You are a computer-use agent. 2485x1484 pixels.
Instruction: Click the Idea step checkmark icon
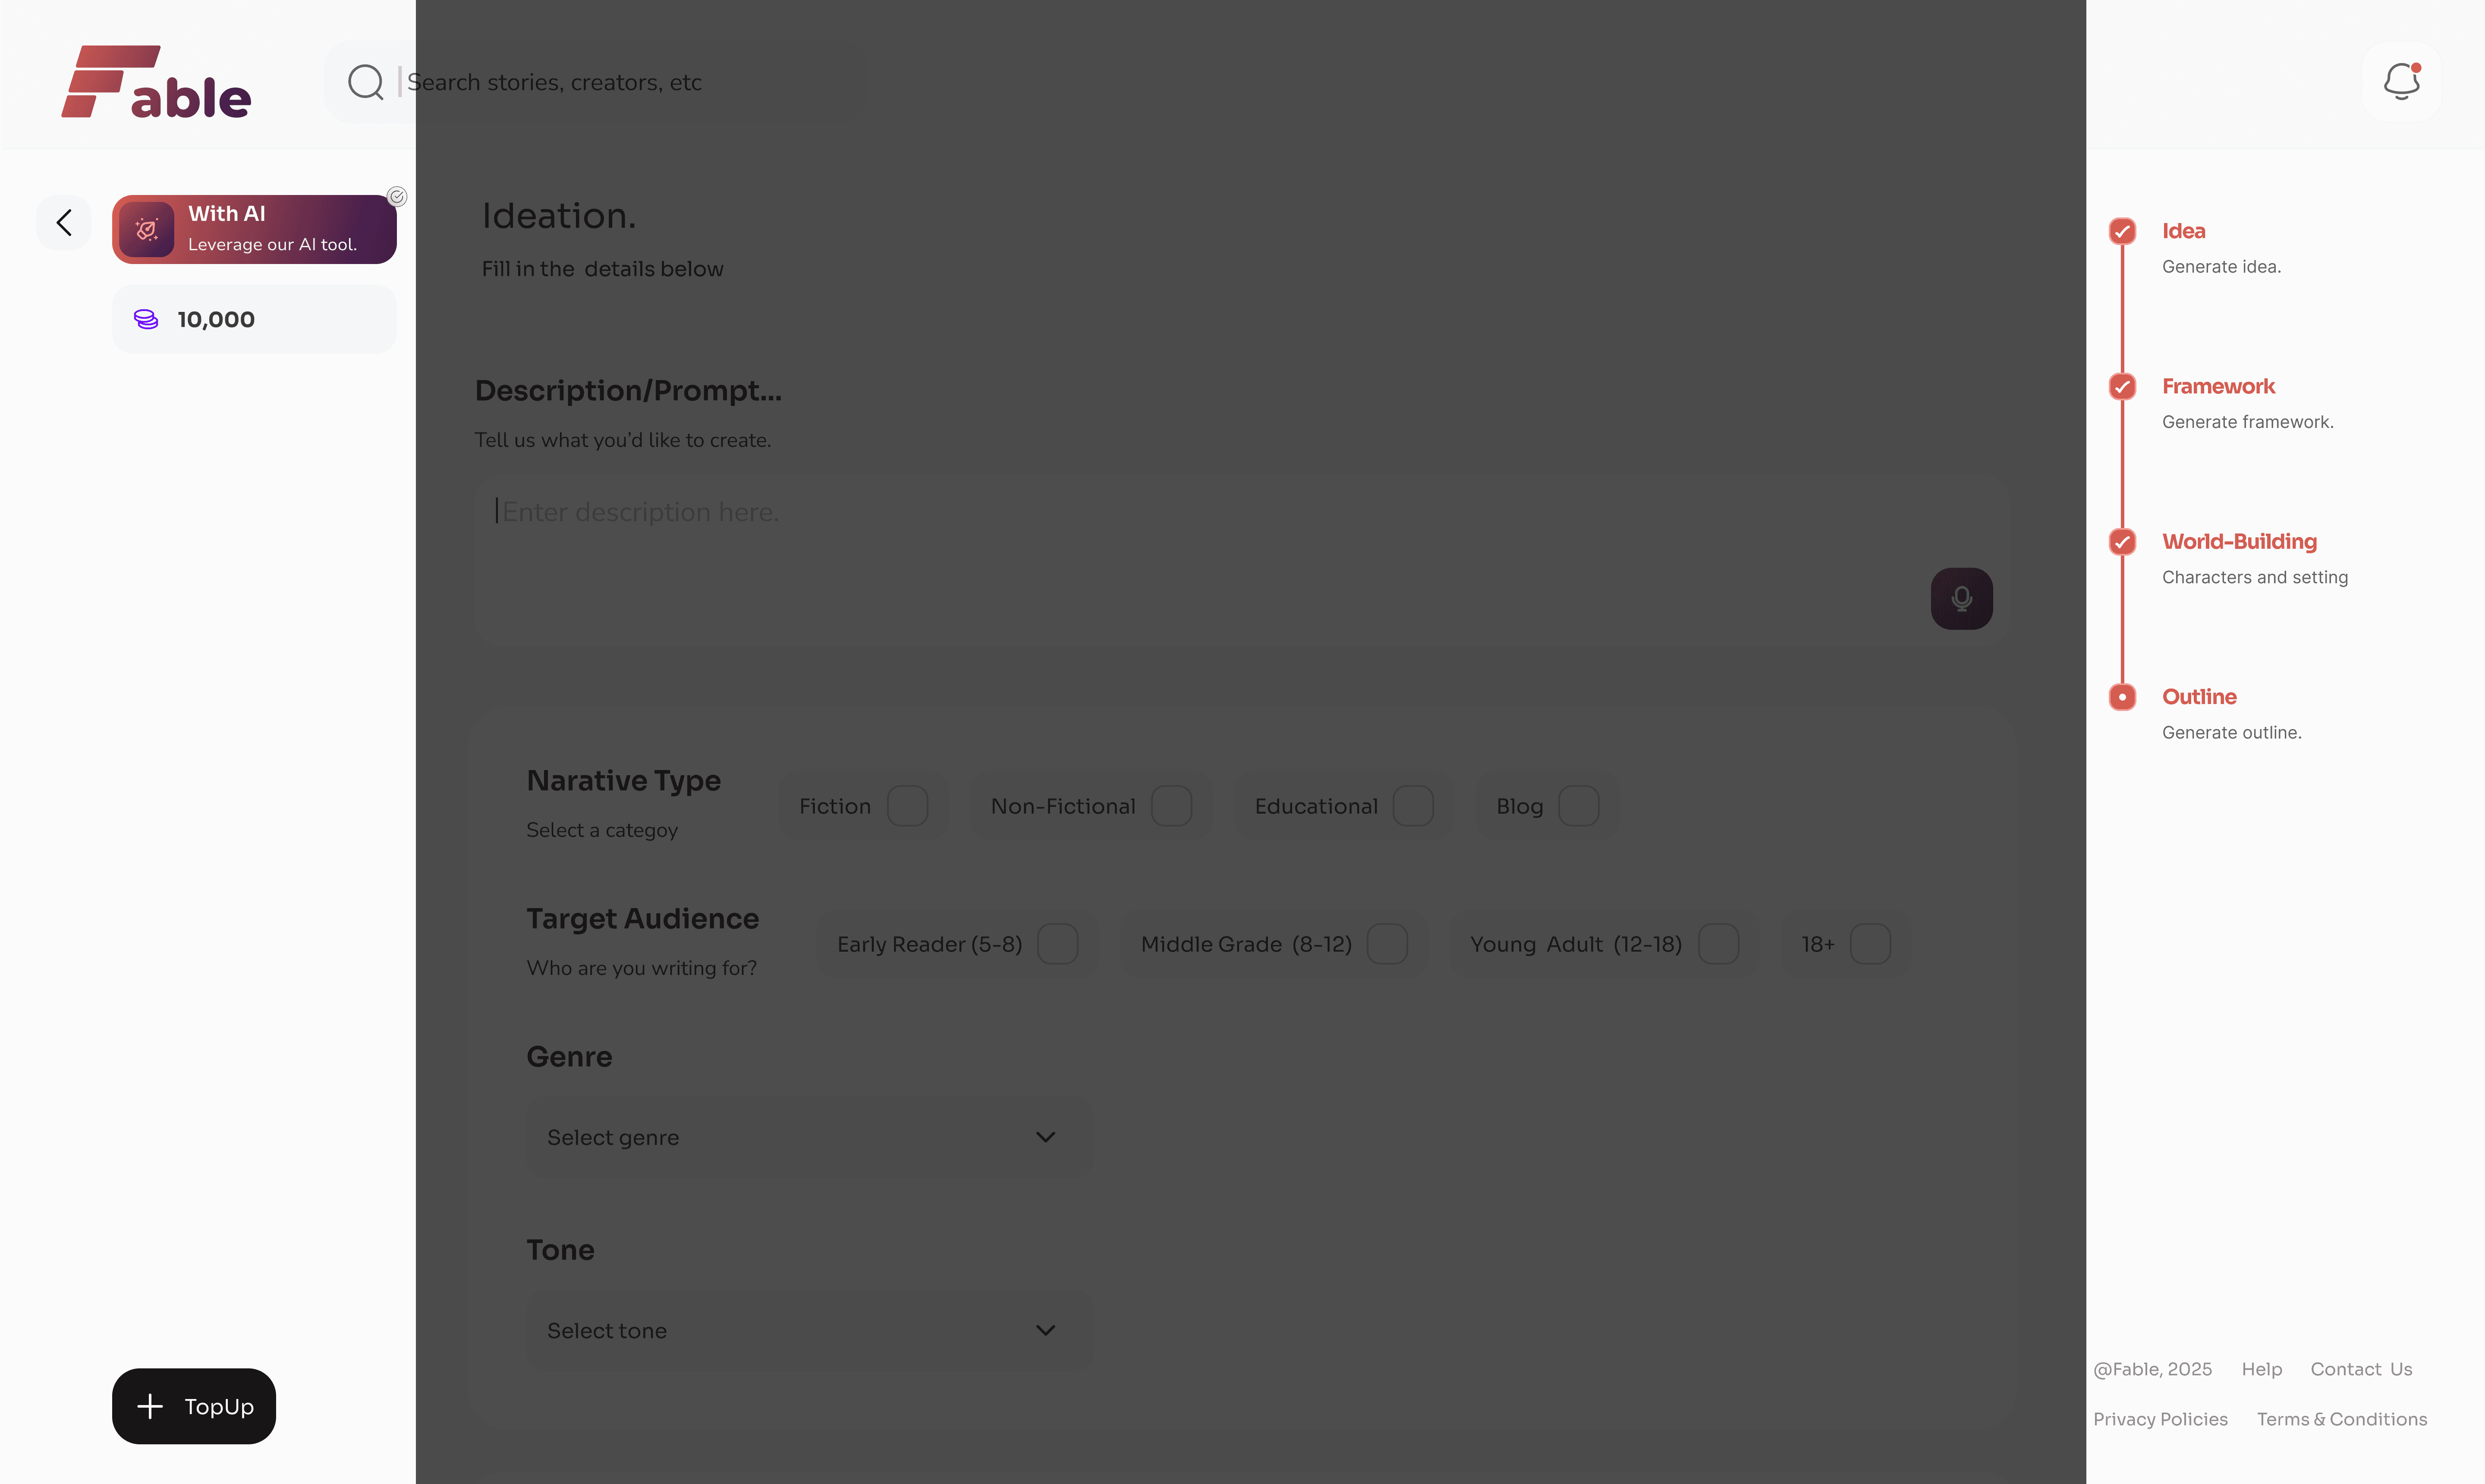click(2122, 231)
